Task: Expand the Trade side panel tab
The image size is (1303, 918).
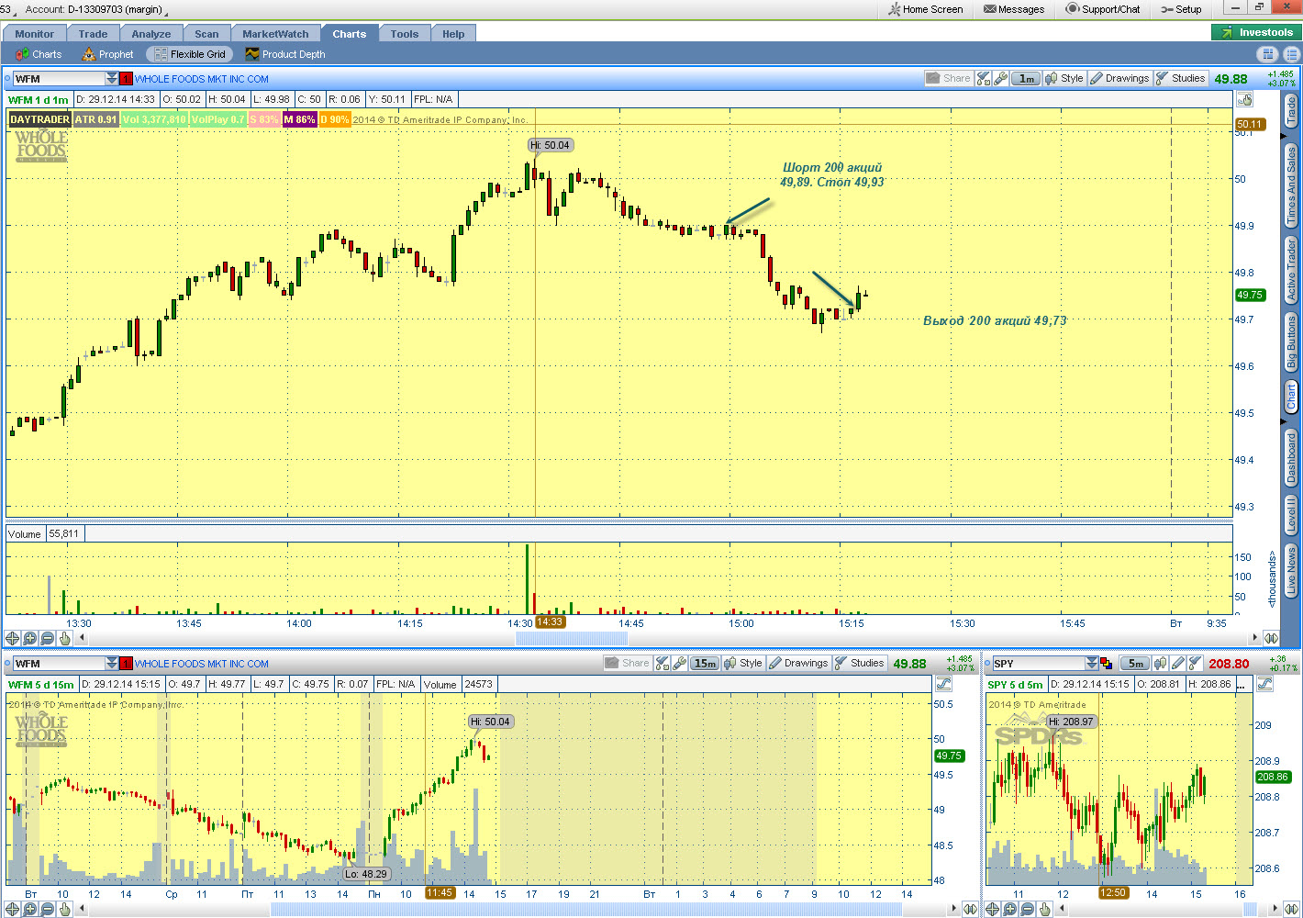Action: [1291, 112]
